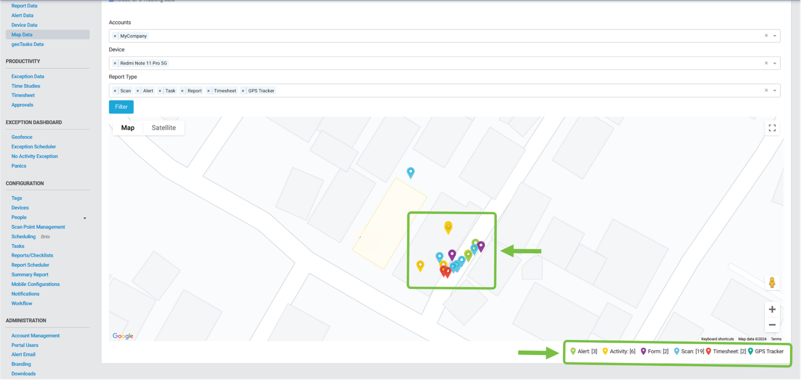This screenshot has height=380, width=801.
Task: Click the Google logo on the map
Action: 123,336
